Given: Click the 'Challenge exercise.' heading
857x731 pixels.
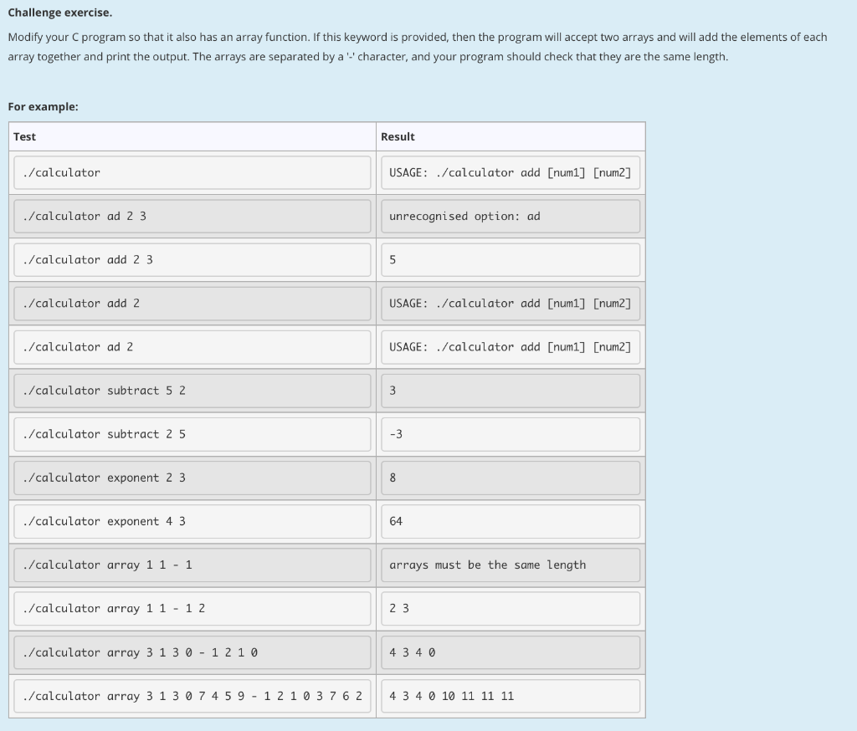Looking at the screenshot, I should [x=60, y=13].
